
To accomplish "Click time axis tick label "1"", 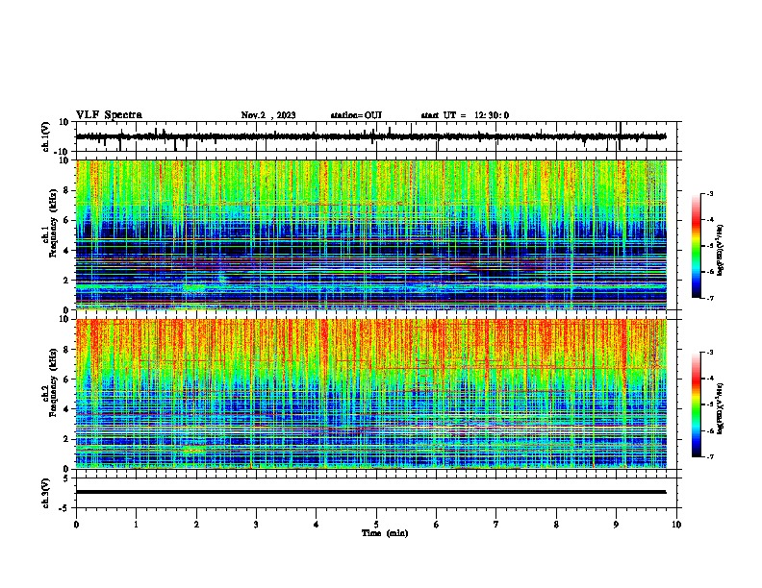I will [x=136, y=525].
